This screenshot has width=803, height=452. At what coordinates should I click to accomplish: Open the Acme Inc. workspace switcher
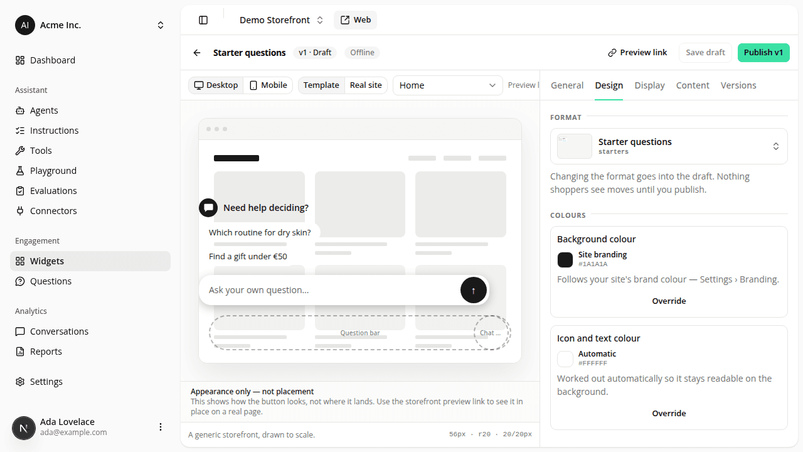(90, 25)
